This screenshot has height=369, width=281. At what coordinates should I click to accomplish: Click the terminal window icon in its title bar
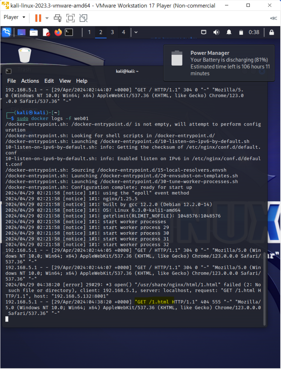pyautogui.click(x=8, y=71)
